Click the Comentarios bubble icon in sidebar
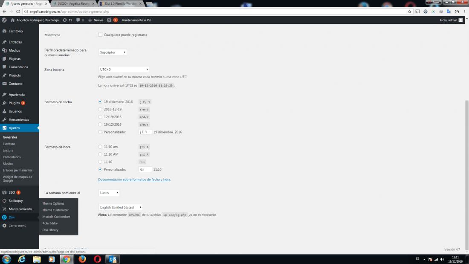This screenshot has width=469, height=264. pyautogui.click(x=5, y=67)
